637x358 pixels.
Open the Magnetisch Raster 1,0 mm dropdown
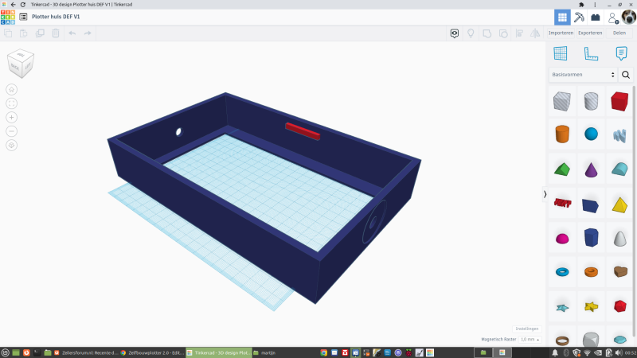[530, 340]
